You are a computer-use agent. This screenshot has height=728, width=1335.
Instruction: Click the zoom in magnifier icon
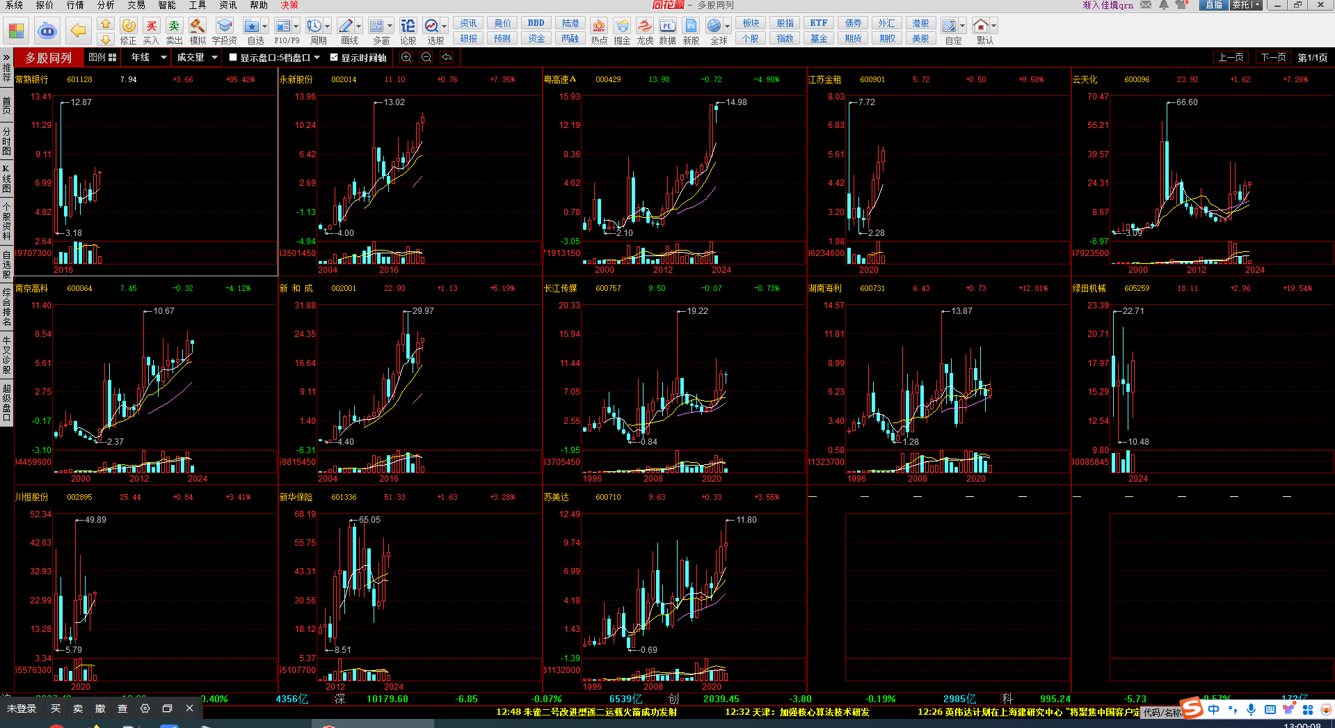point(406,58)
